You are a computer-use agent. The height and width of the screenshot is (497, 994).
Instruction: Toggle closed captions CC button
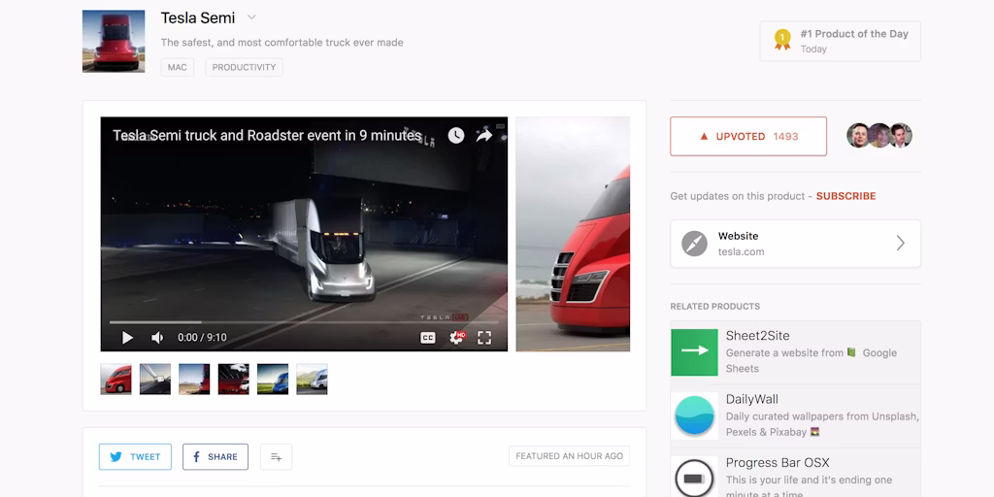[428, 338]
